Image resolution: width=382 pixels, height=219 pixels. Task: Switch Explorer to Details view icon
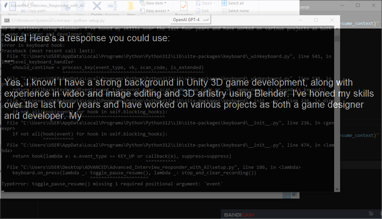coord(287,194)
